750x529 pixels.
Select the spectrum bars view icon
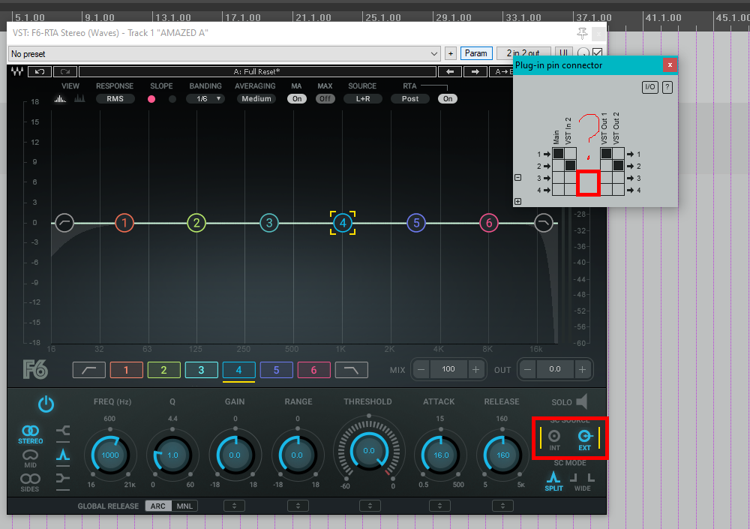[x=79, y=98]
